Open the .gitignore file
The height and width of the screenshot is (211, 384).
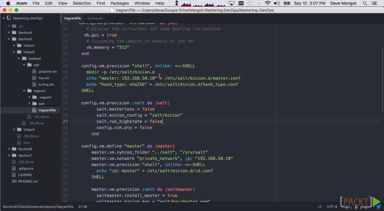point(26,168)
